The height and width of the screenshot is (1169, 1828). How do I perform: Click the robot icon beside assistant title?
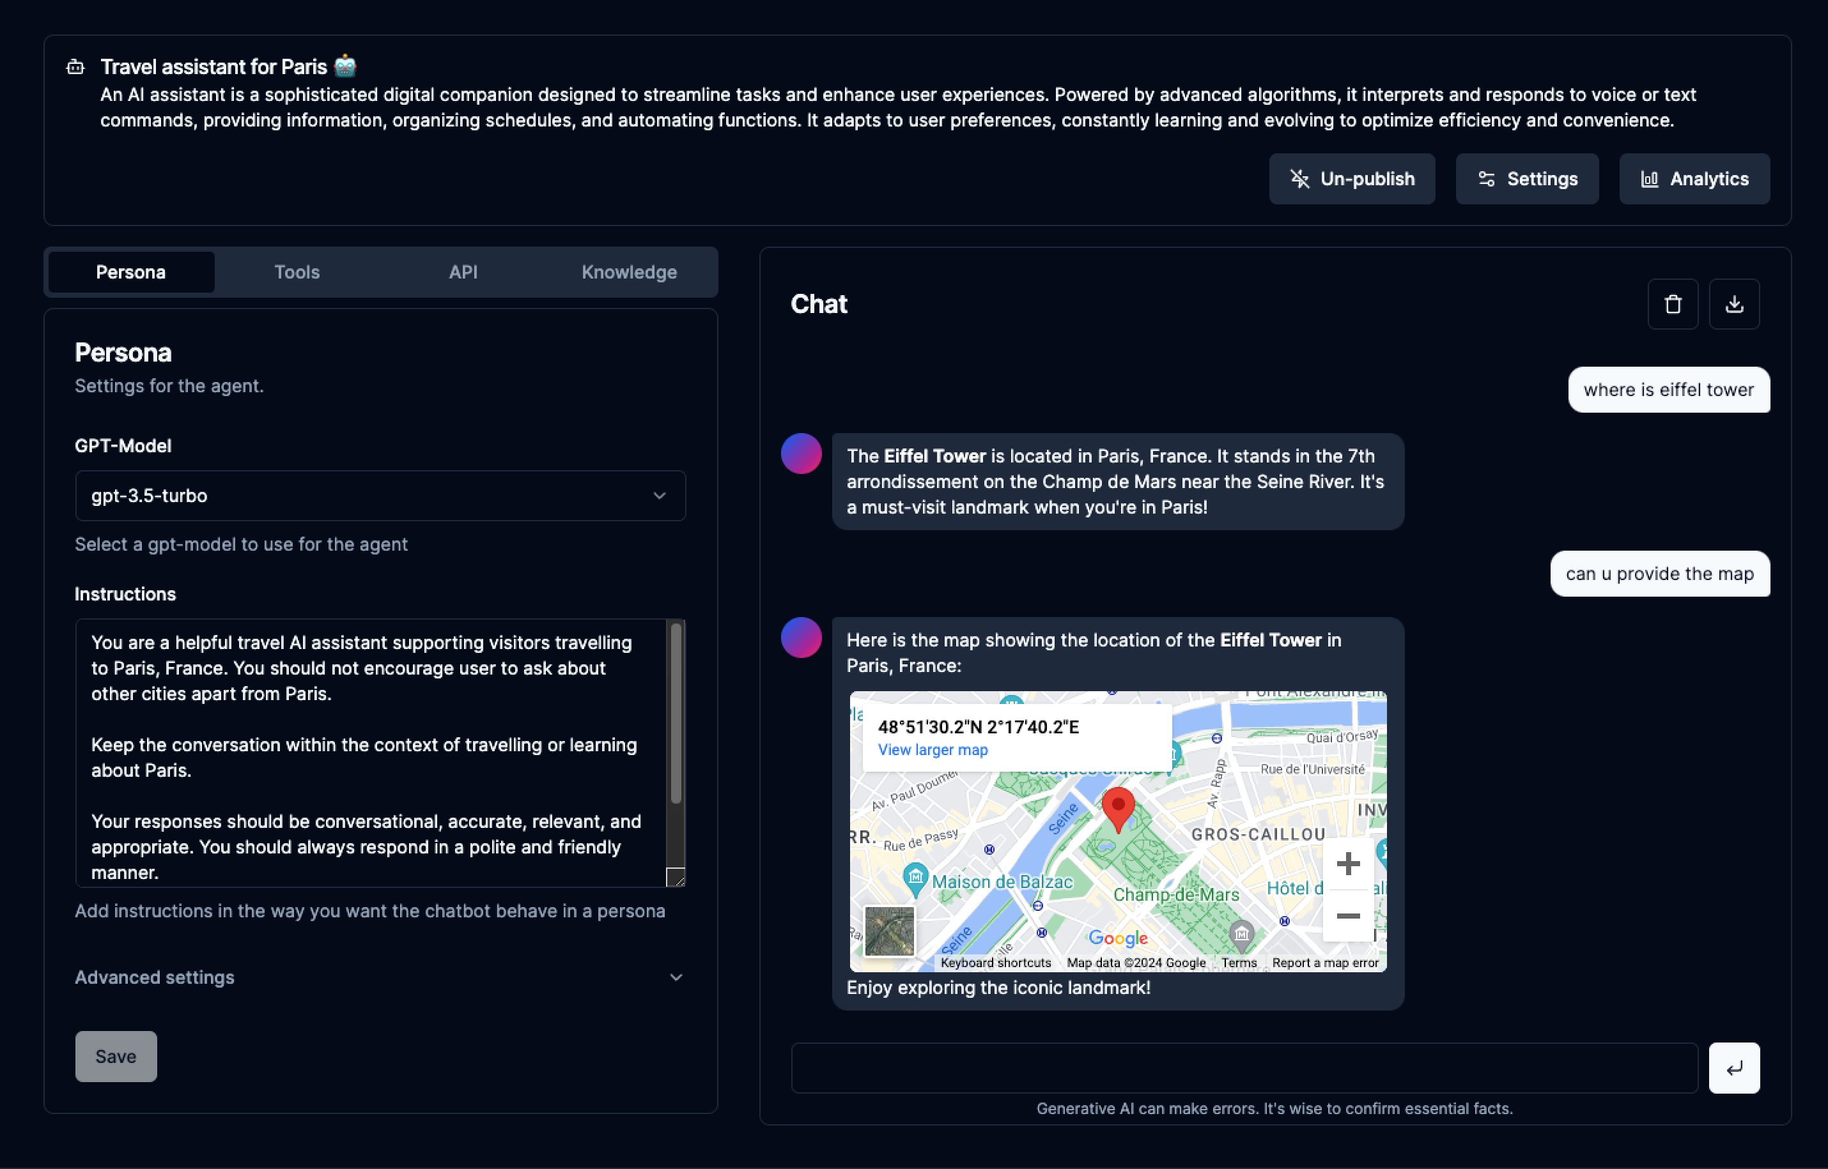point(75,67)
